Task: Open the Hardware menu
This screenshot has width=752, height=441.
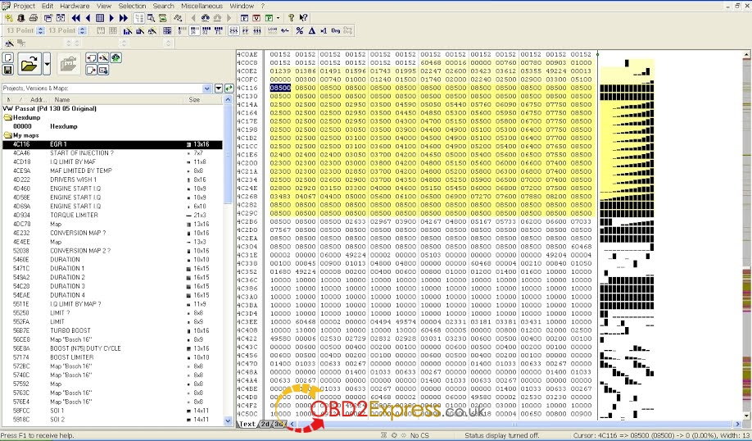Action: click(x=75, y=6)
